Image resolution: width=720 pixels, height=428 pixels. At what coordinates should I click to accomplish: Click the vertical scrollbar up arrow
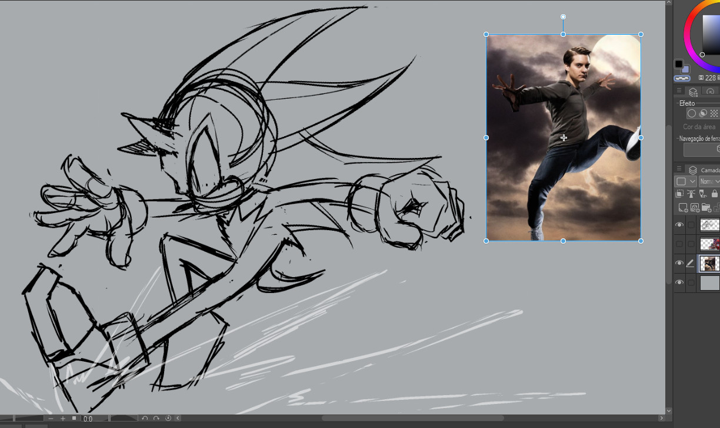pos(669,4)
